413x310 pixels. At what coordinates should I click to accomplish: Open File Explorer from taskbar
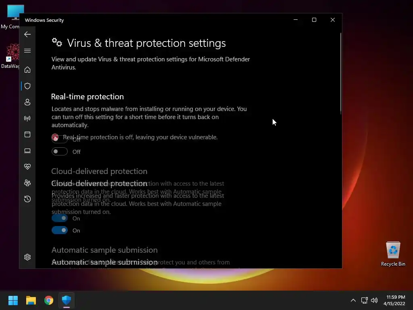coord(31,300)
